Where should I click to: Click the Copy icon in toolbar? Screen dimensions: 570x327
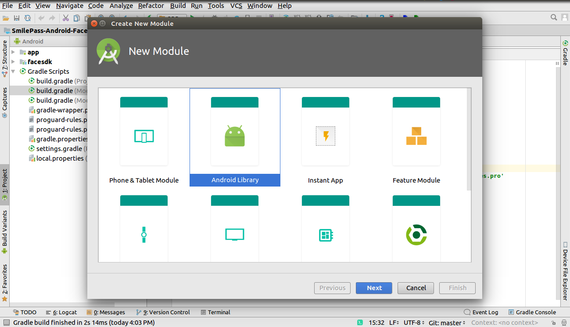tap(77, 18)
